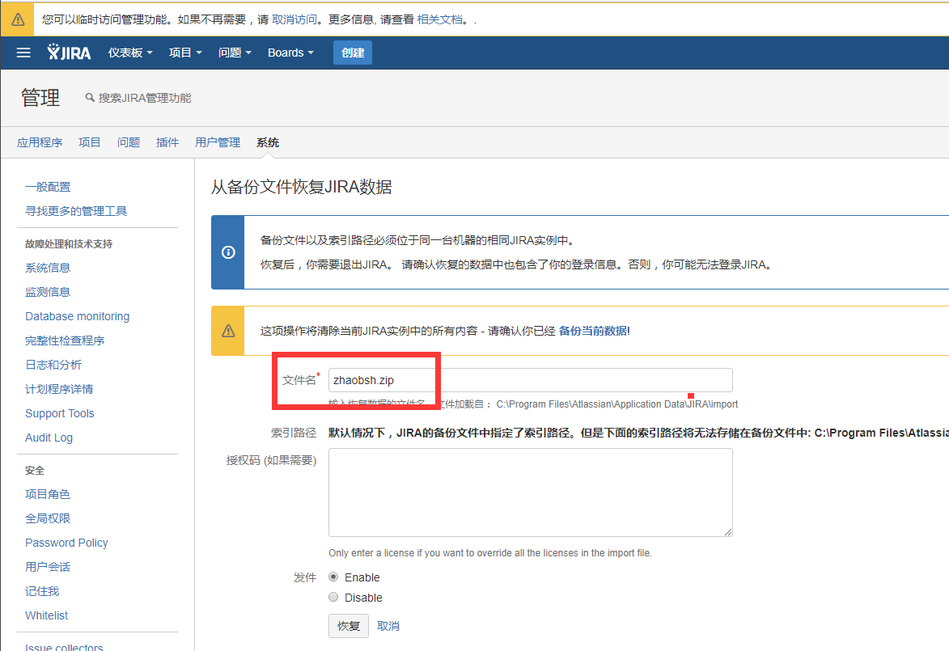Open the hamburger sidebar menu
This screenshot has height=651, width=949.
[x=23, y=53]
